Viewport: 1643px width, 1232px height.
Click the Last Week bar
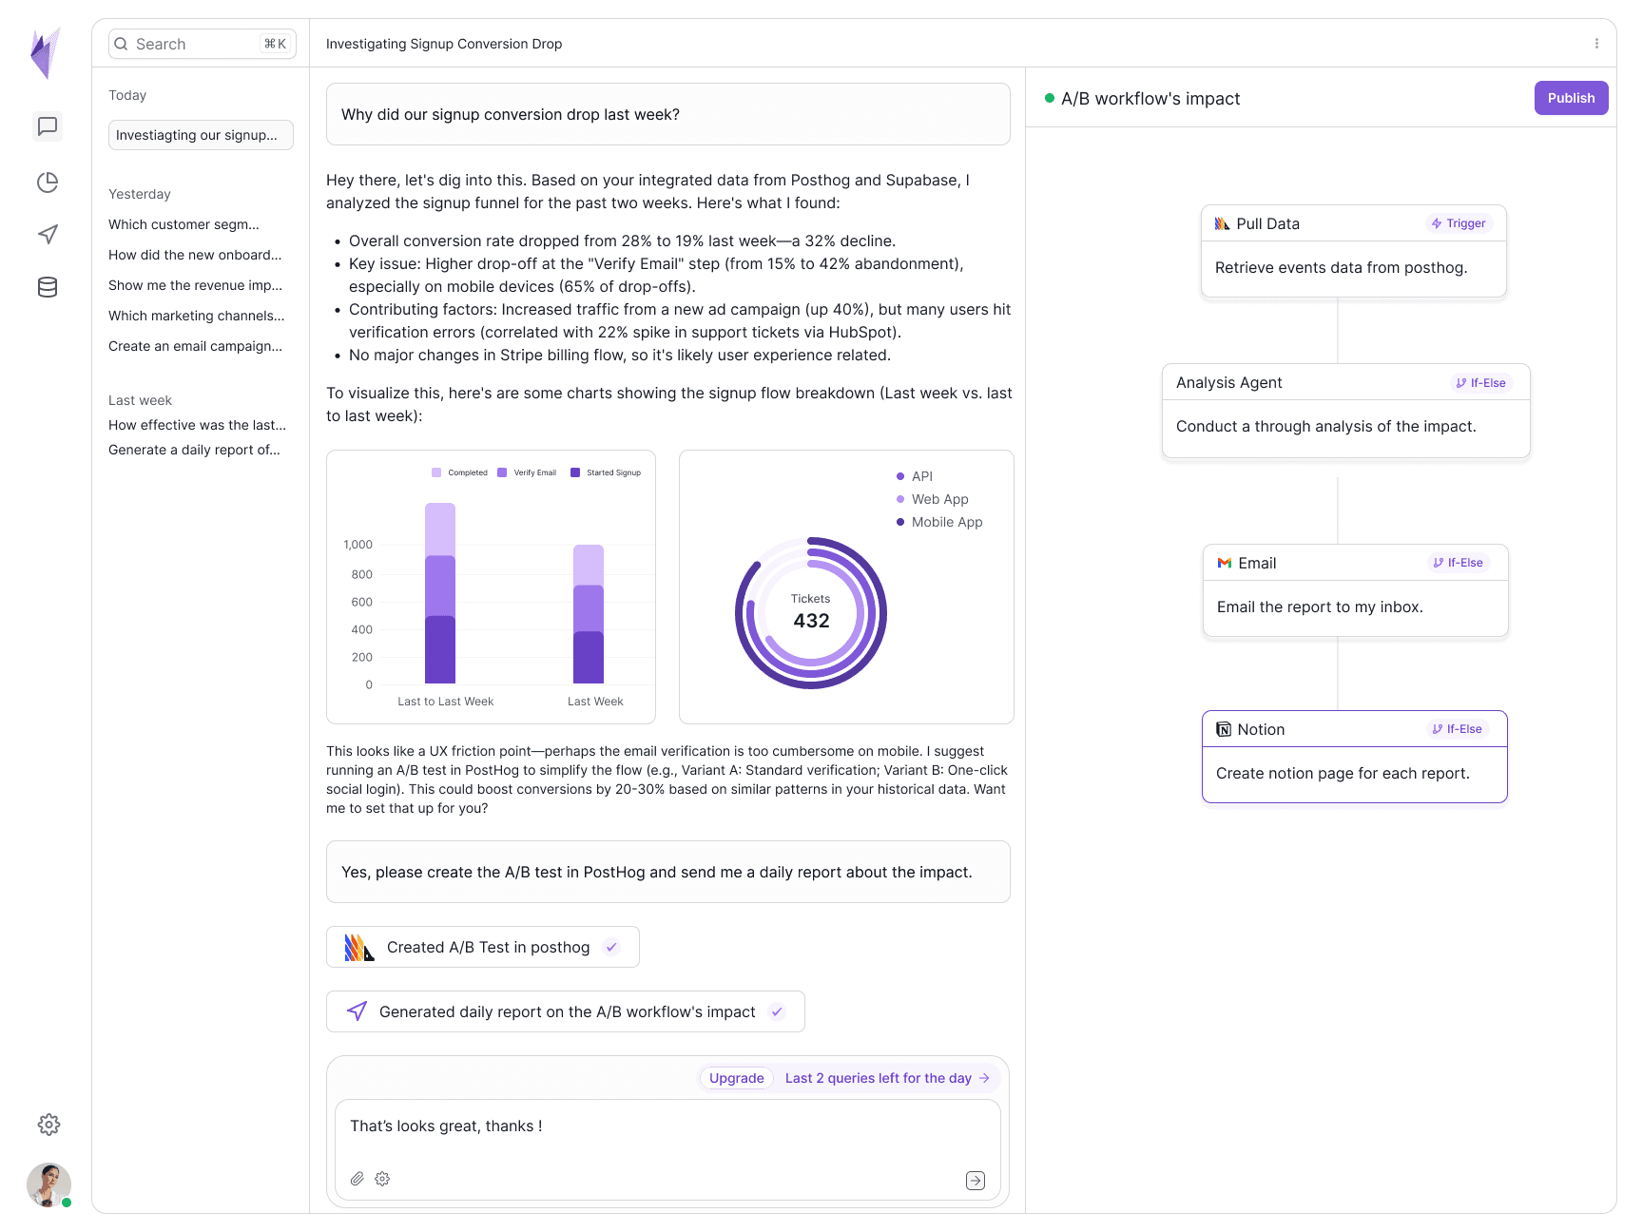coord(589,614)
